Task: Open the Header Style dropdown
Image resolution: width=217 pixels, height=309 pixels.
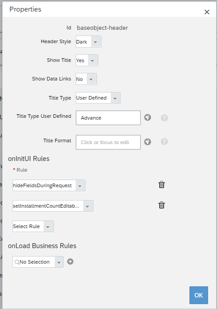Action: (x=88, y=42)
